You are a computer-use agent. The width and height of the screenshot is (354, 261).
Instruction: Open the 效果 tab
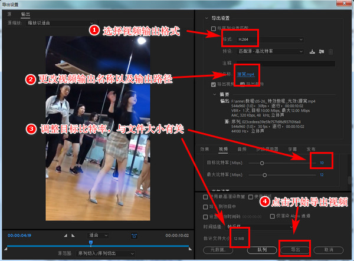pyautogui.click(x=205, y=149)
